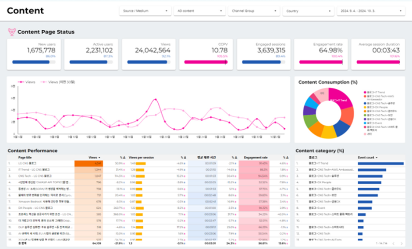Open the date range picker 2024. 9. 4.
Image resolution: width=412 pixels, height=249 pixels.
coord(371,11)
